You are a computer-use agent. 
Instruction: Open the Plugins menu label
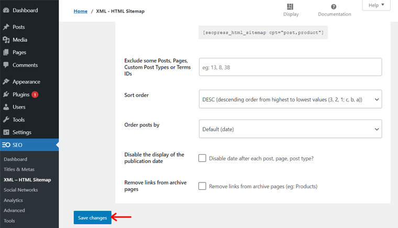21,94
